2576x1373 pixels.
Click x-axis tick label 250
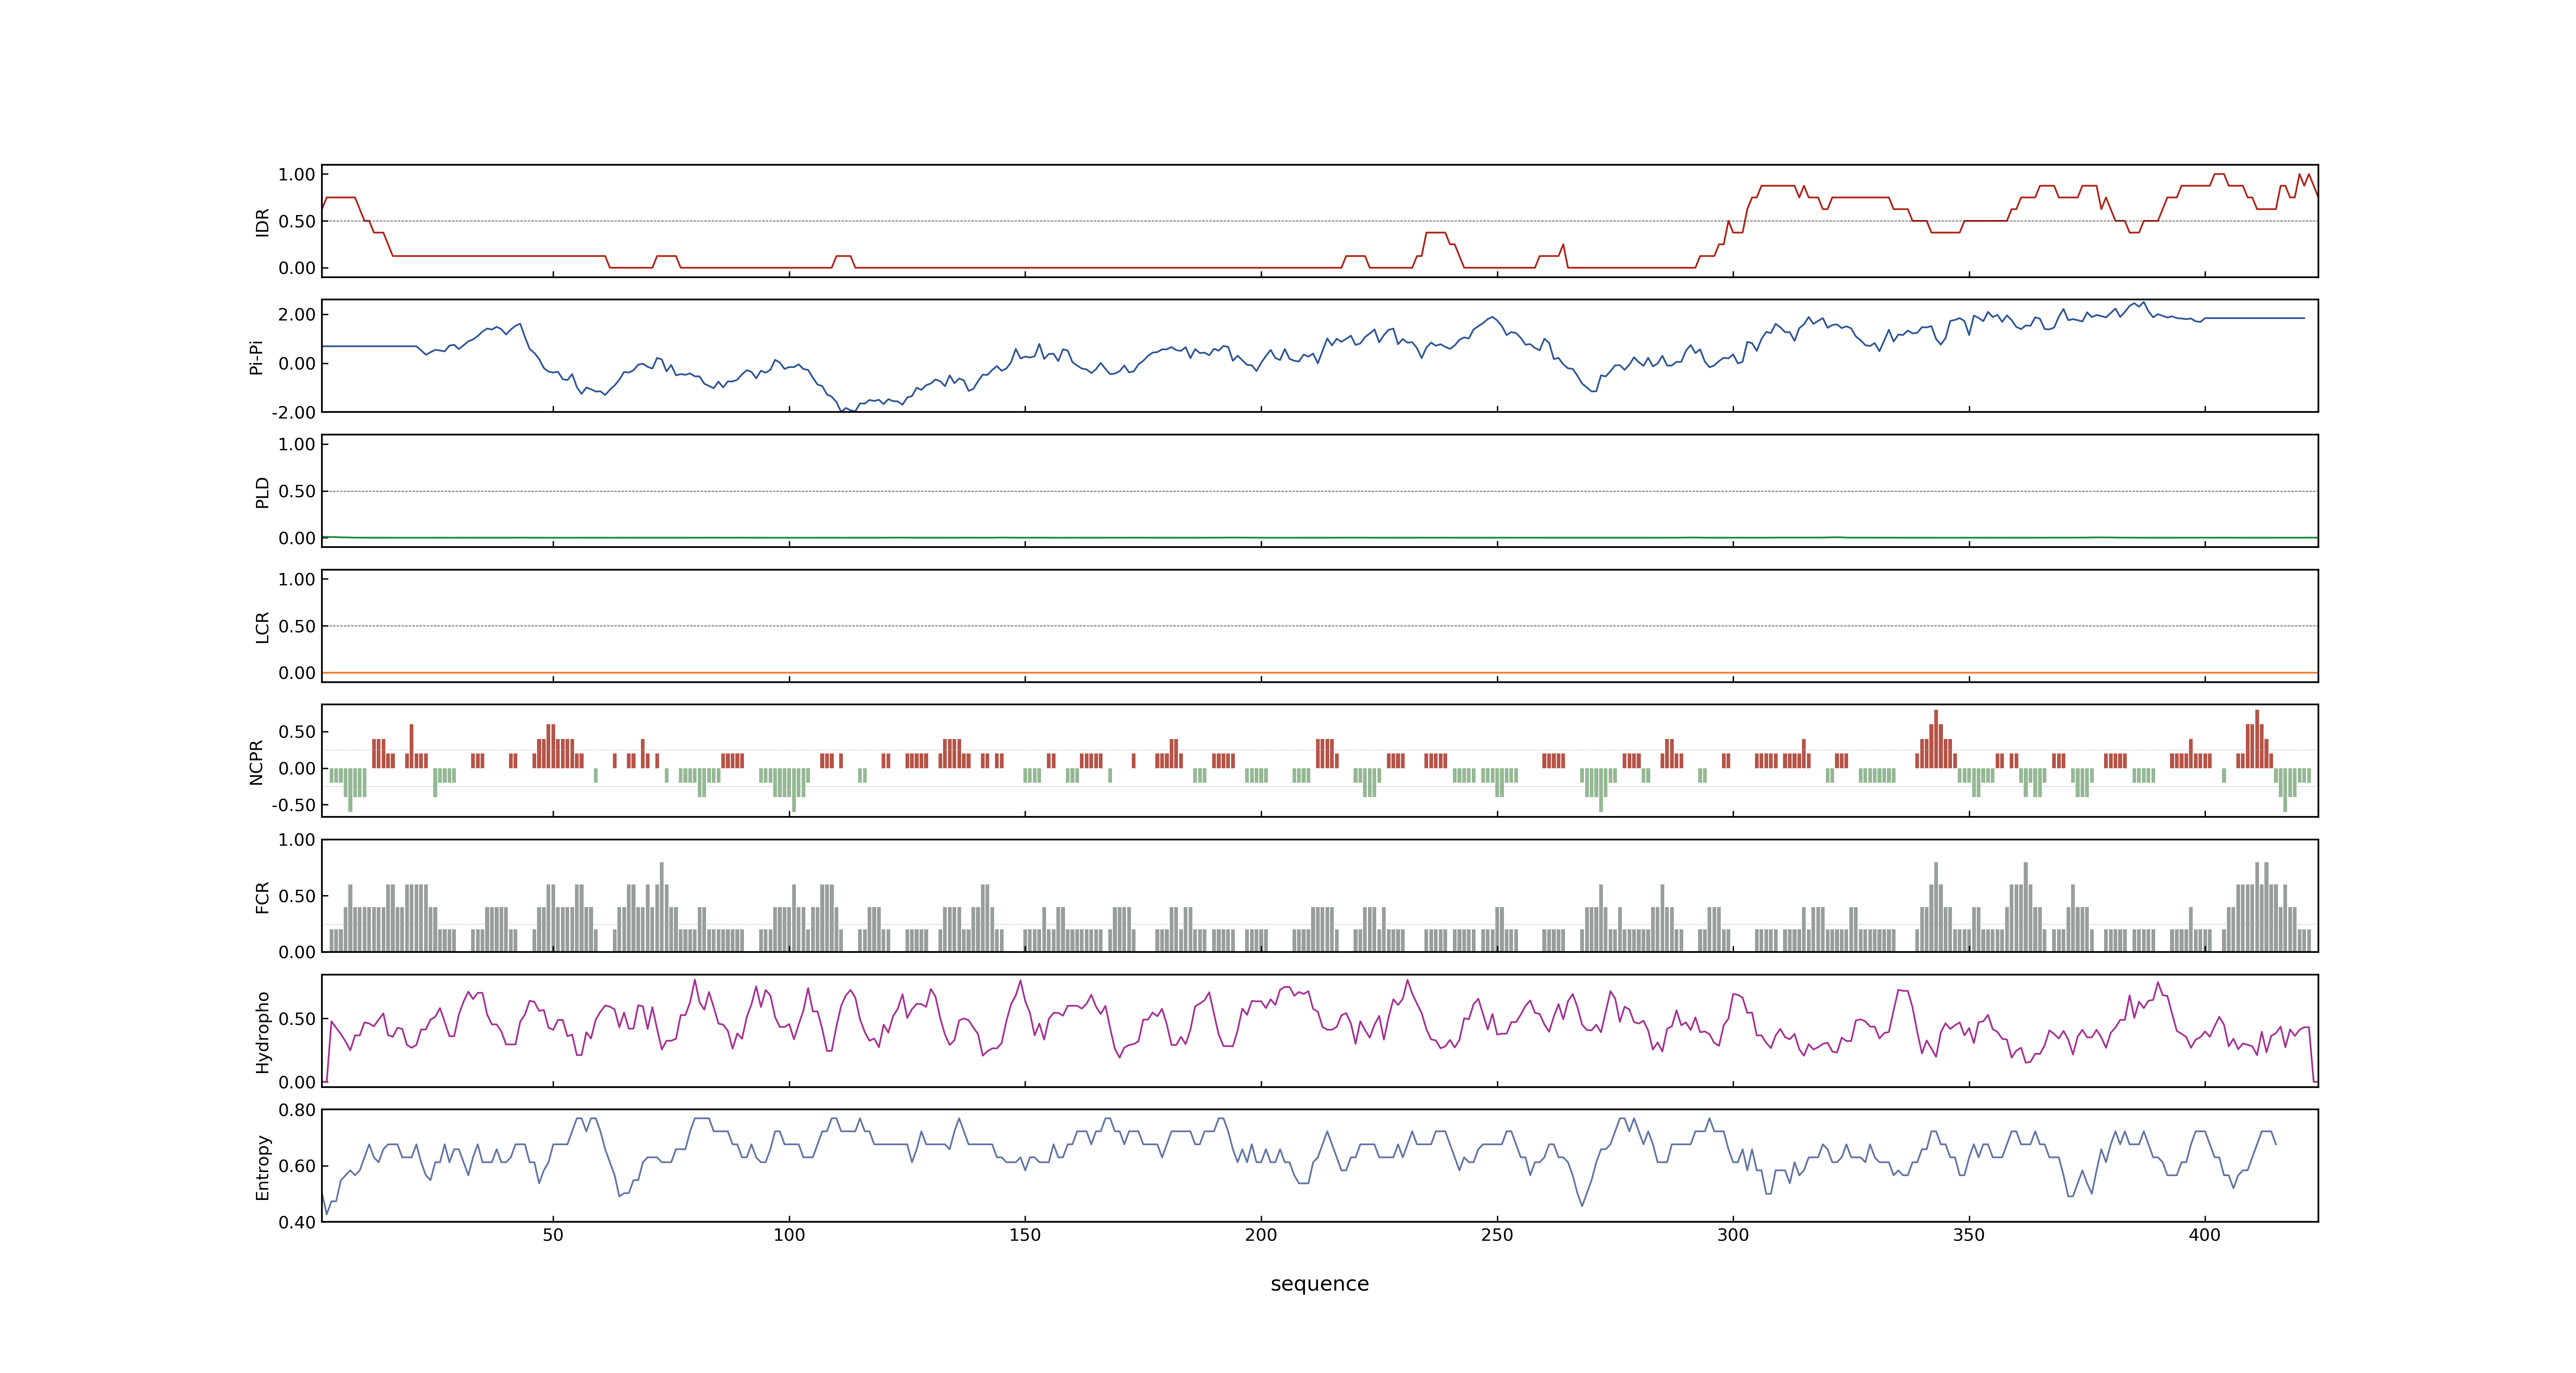1497,1235
